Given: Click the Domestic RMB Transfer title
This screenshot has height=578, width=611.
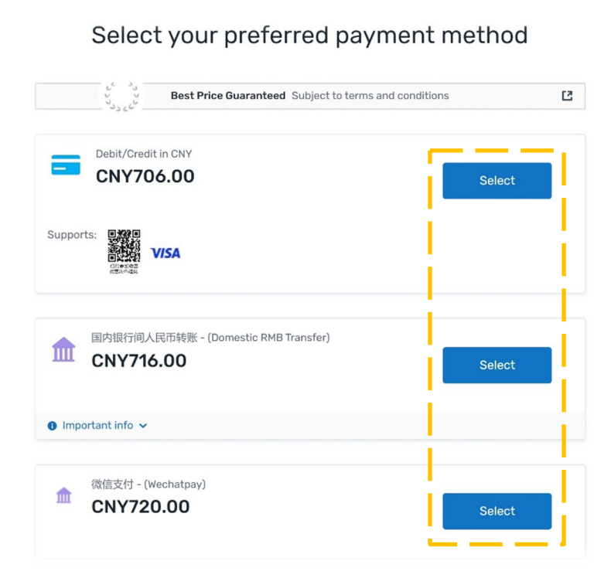Looking at the screenshot, I should 210,338.
